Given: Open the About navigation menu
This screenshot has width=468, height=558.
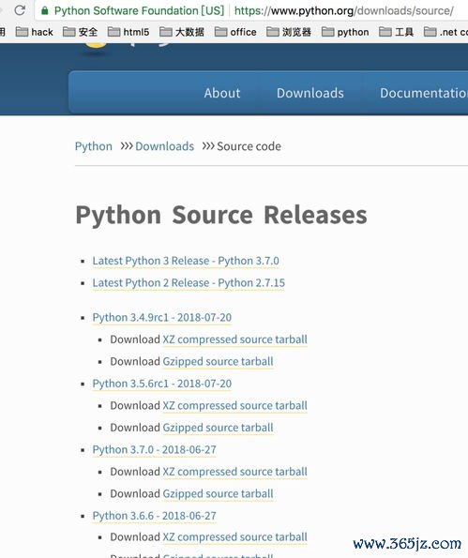Looking at the screenshot, I should [222, 93].
